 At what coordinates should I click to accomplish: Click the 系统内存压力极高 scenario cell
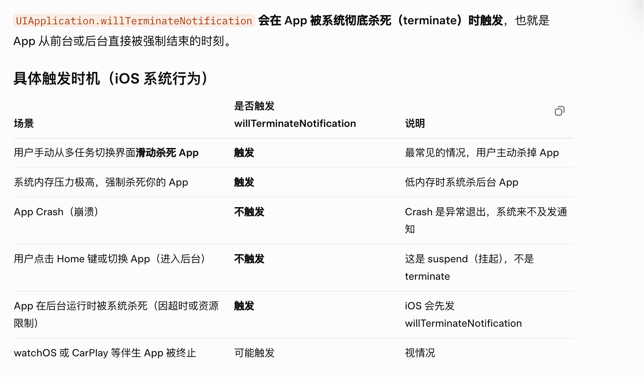tap(101, 182)
